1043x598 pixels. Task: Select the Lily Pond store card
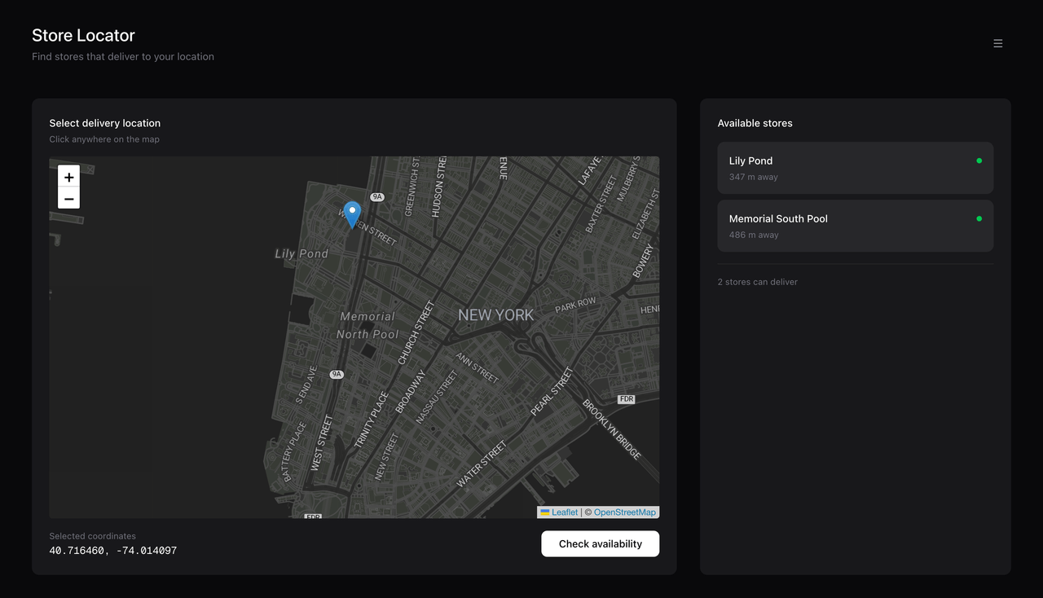(x=855, y=168)
